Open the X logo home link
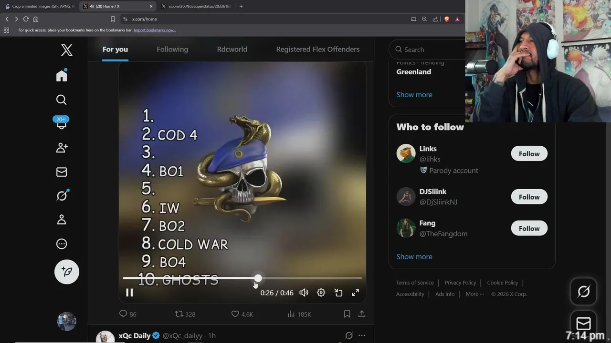The image size is (611, 343). click(x=67, y=50)
